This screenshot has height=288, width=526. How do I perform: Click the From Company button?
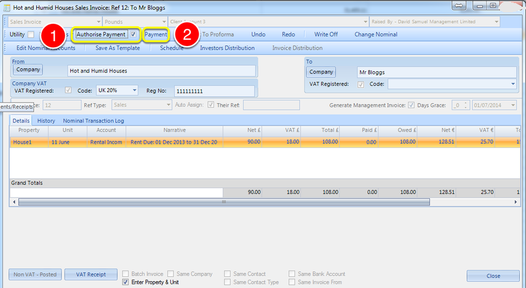click(x=28, y=69)
